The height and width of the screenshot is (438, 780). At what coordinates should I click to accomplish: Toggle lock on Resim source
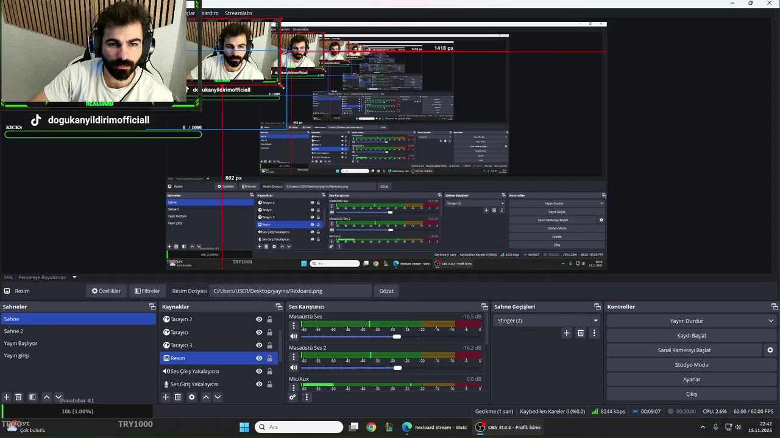269,358
